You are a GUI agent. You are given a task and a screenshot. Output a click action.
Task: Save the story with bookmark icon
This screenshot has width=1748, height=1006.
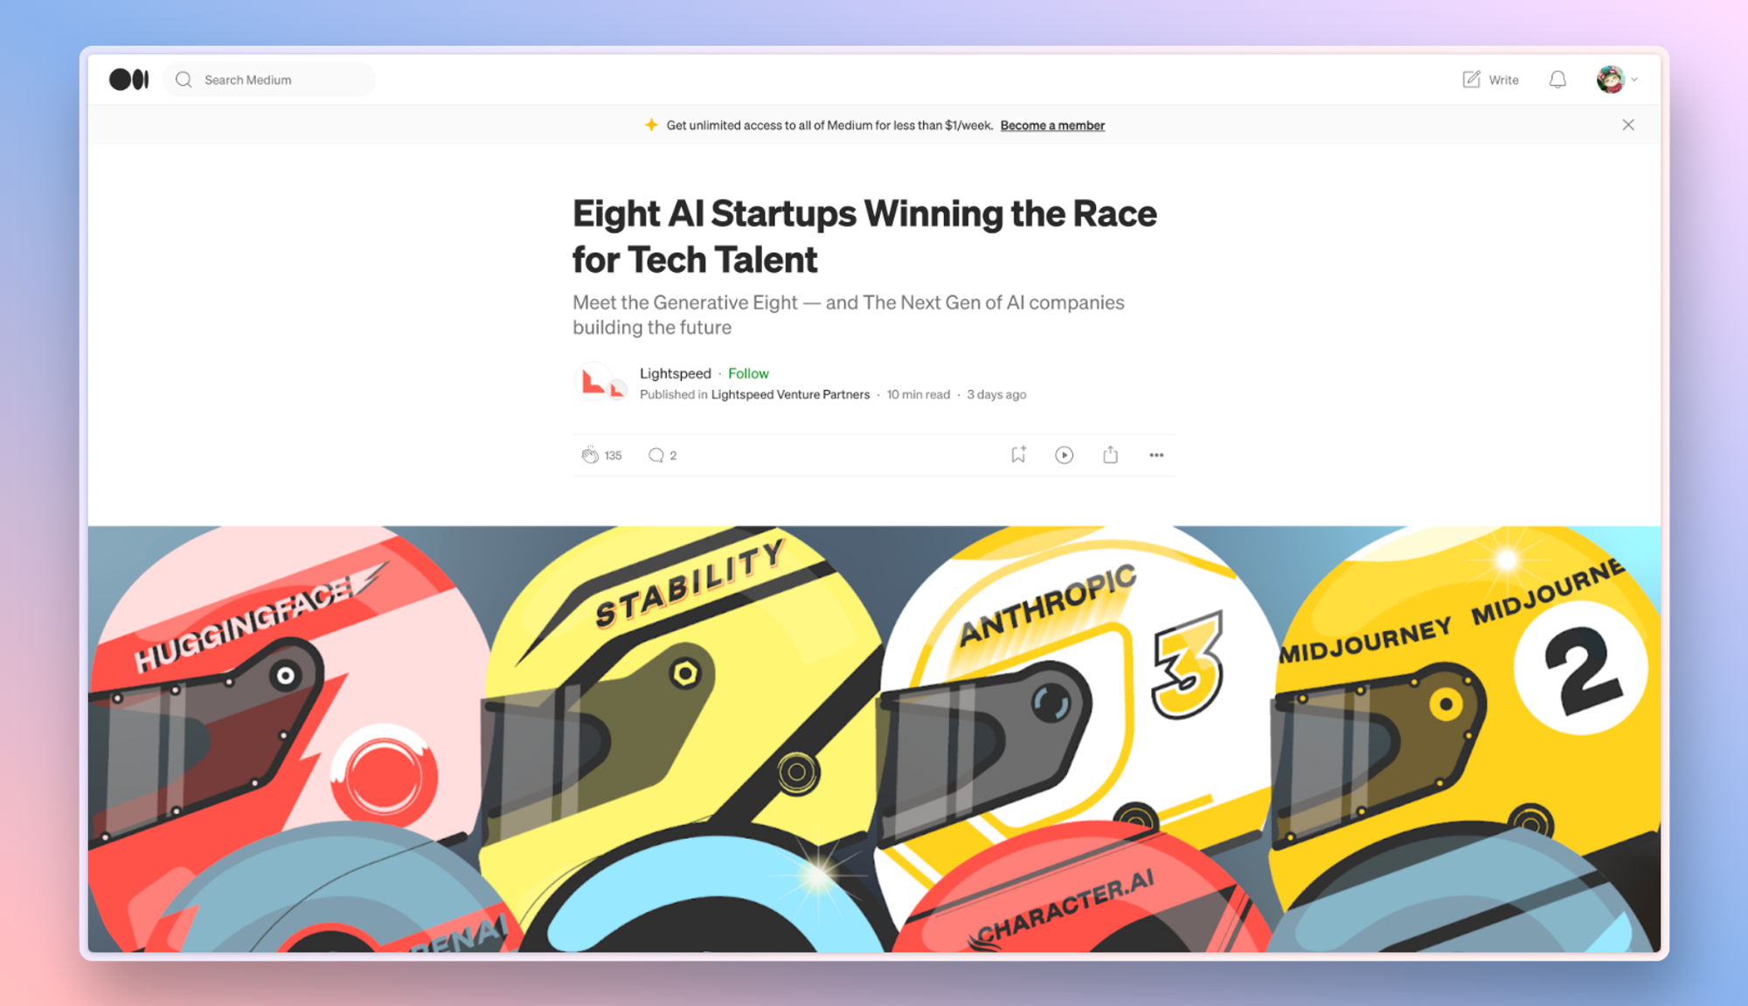click(1018, 454)
